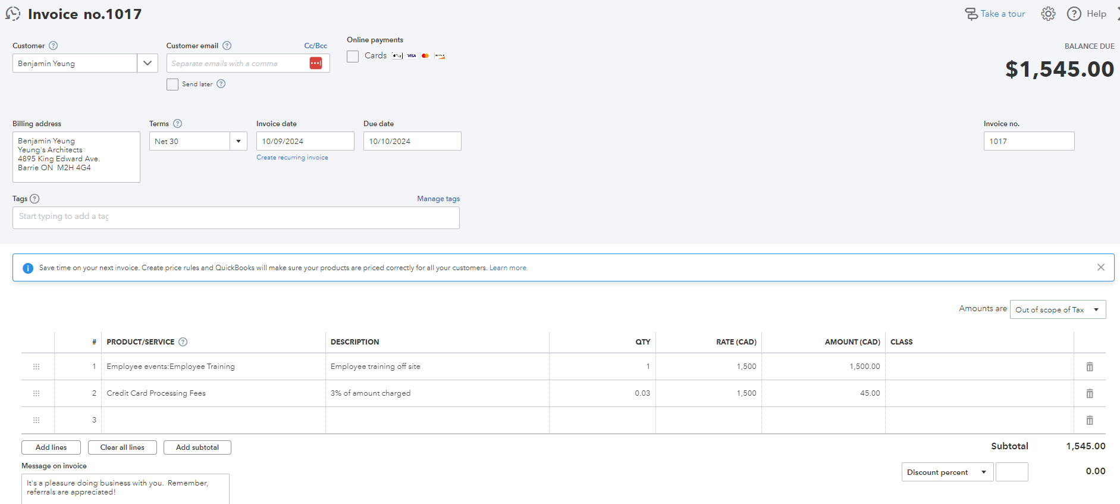Click the QTY column header

(643, 342)
